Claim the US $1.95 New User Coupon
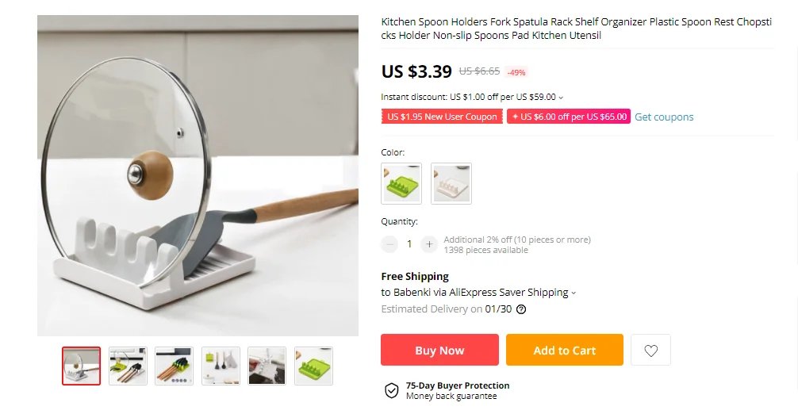 (x=442, y=117)
